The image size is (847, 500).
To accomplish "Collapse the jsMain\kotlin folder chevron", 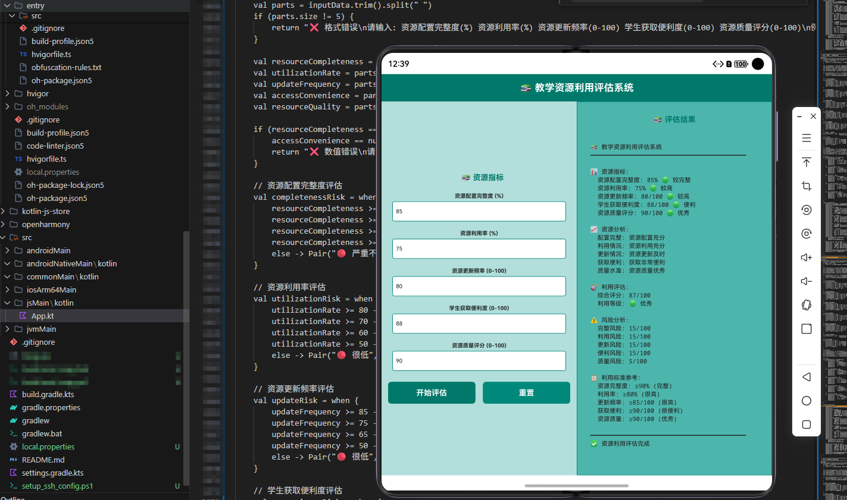I will (7, 303).
